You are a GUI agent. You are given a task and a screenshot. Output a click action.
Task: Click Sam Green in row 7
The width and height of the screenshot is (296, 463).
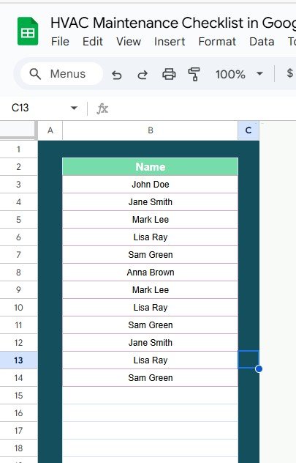[151, 255]
